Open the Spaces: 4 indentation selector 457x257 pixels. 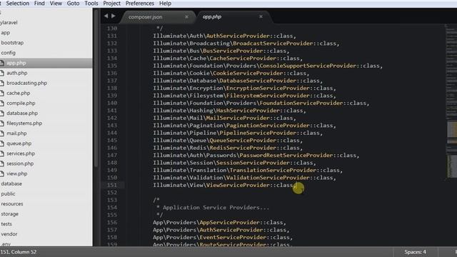point(415,252)
